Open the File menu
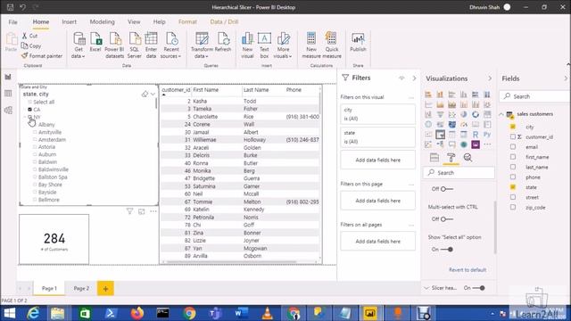This screenshot has width=571, height=321. [13, 21]
